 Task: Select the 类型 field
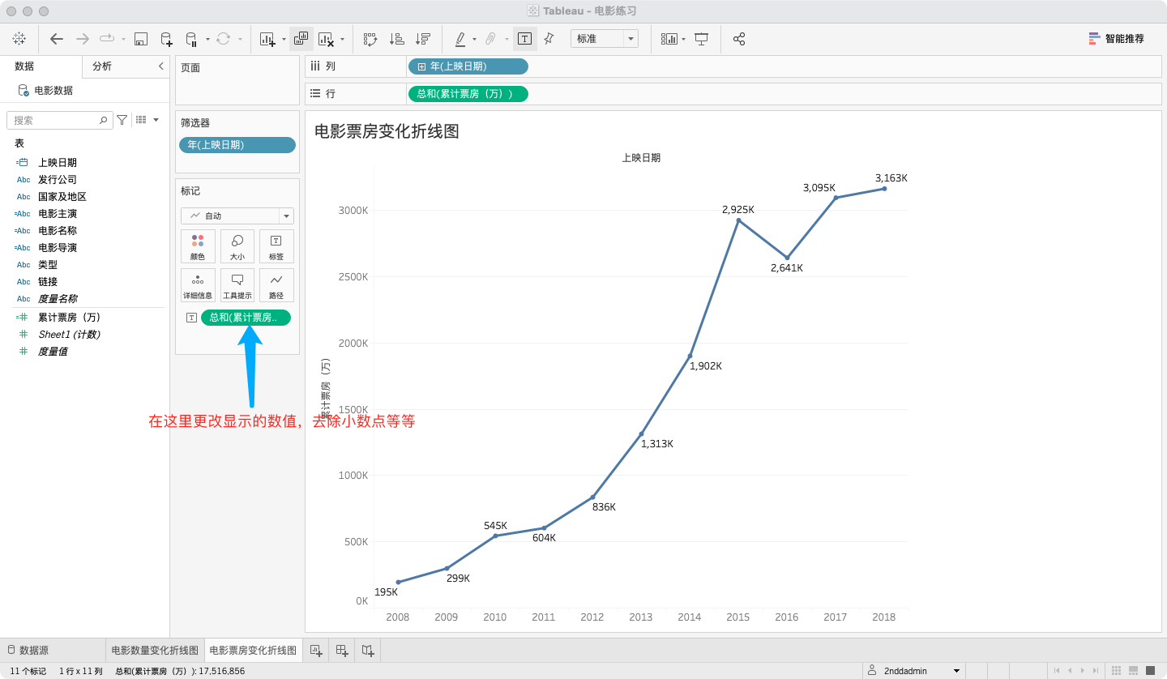tap(47, 265)
